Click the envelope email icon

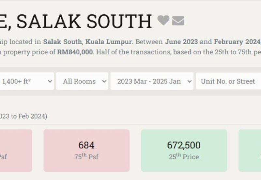click(x=178, y=21)
